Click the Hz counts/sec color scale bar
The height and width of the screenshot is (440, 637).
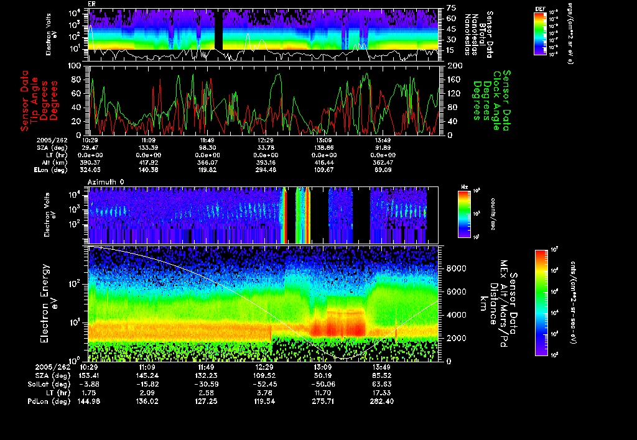click(464, 214)
